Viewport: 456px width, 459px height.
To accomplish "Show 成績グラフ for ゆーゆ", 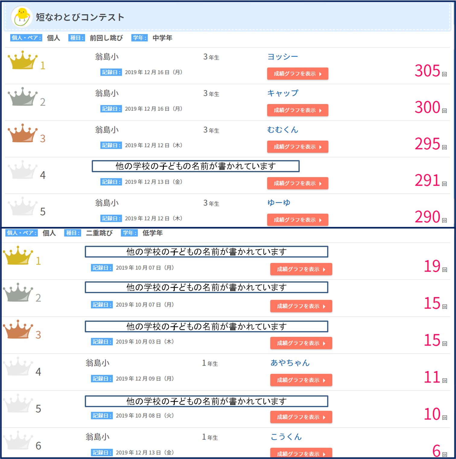I will pyautogui.click(x=298, y=220).
